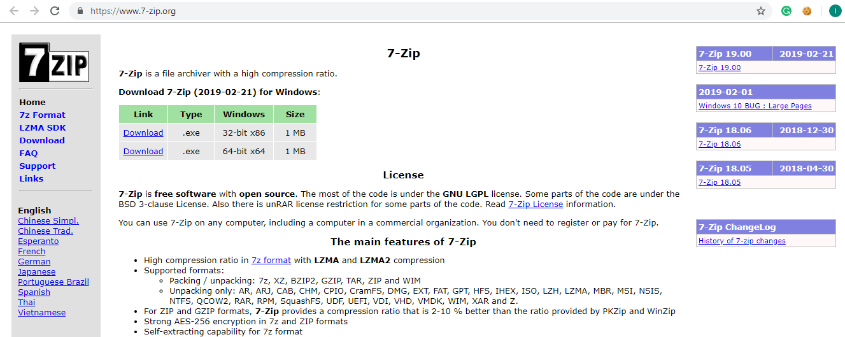845x337 pixels.
Task: Click the browser back arrow
Action: point(14,11)
